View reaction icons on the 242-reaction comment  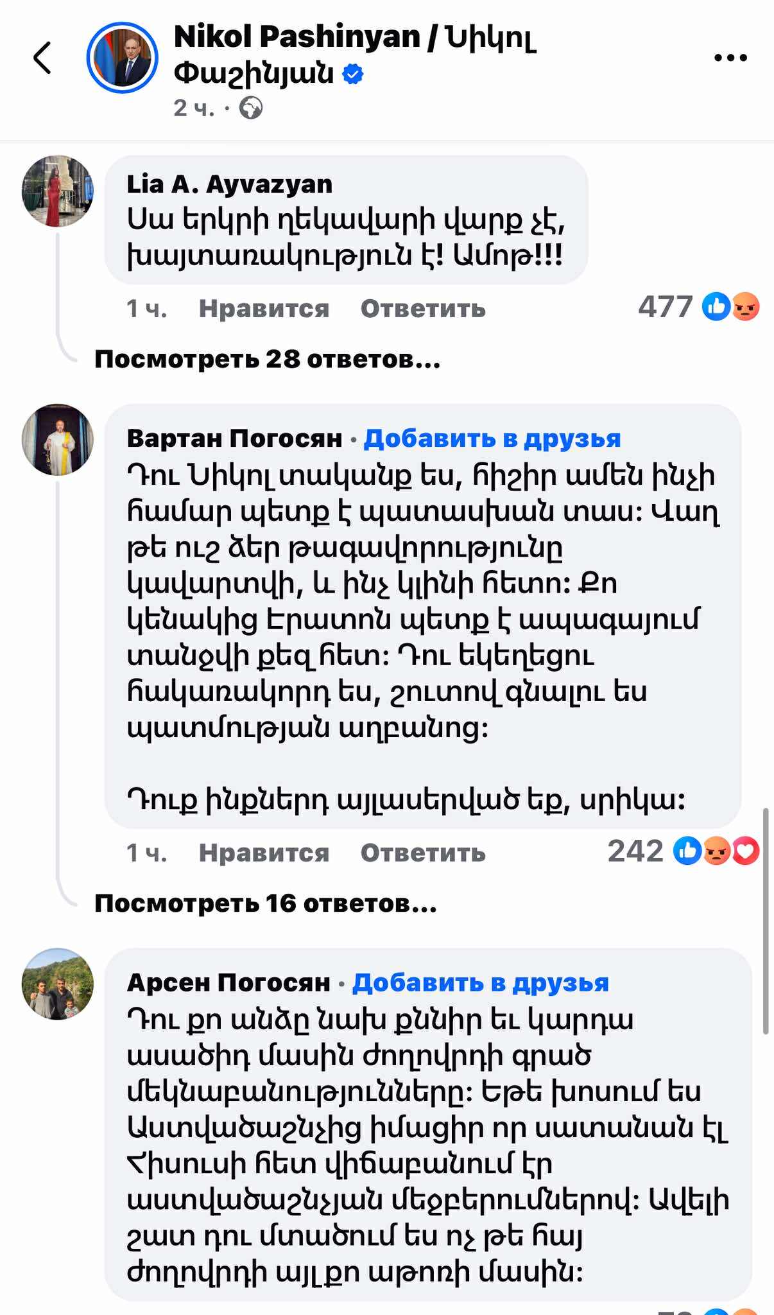(x=716, y=851)
